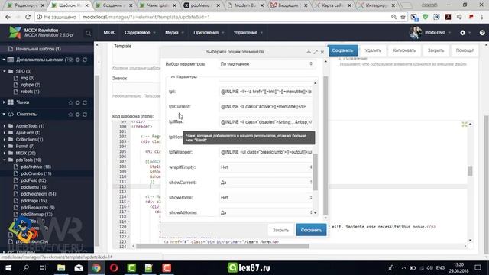Select Начальный шаблон (1) template
The image size is (489, 275).
point(38,49)
